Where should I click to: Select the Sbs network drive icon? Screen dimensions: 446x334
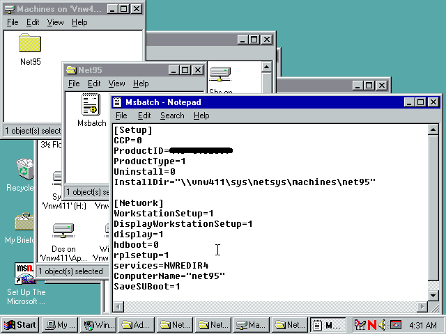coord(220,74)
